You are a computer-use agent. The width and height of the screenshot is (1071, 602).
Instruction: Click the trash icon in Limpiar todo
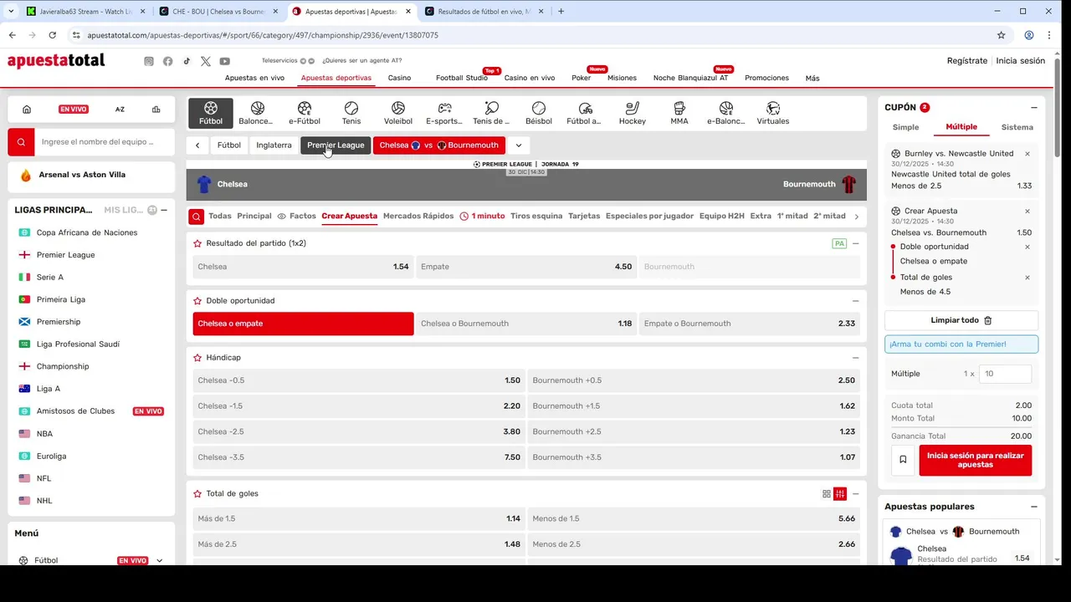pyautogui.click(x=987, y=320)
